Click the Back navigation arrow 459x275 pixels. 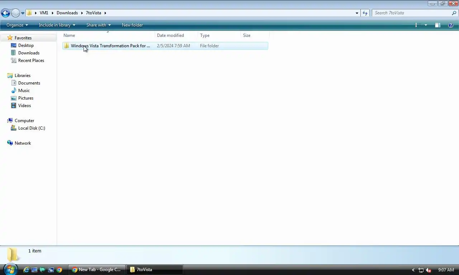point(5,13)
